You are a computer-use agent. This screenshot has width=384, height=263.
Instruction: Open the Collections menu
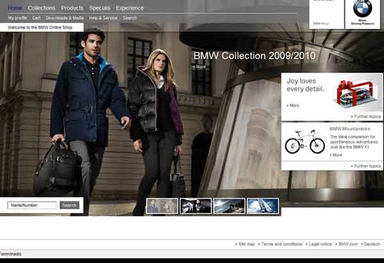42,8
